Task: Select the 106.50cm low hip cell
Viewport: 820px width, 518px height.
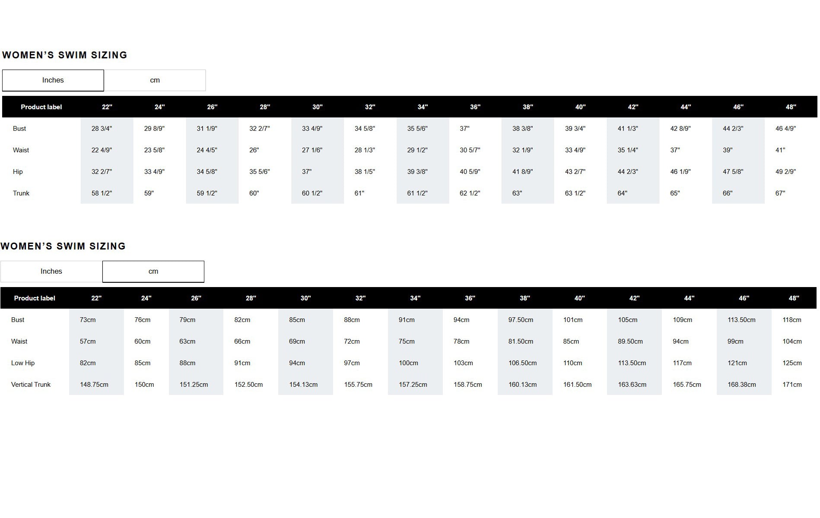Action: click(522, 363)
